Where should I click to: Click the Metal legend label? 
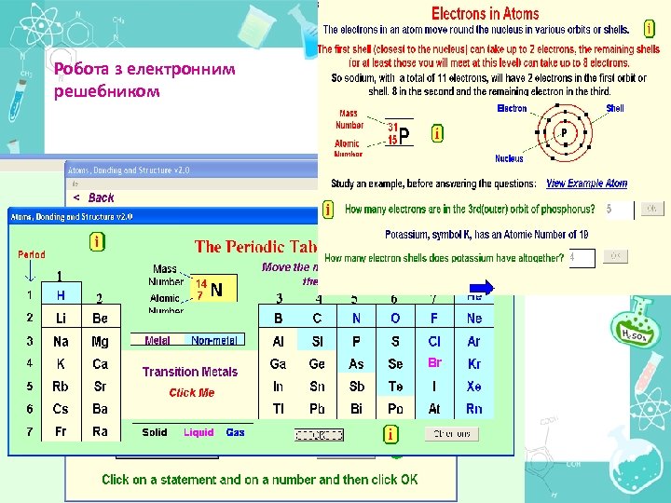(157, 340)
